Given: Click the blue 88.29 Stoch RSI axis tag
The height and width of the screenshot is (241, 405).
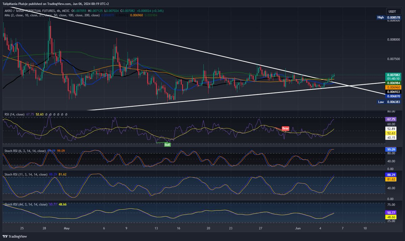Looking at the screenshot, I should [391, 175].
